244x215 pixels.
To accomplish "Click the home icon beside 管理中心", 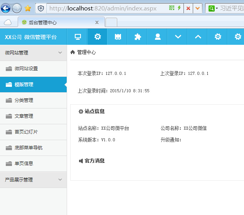I will pos(73,52).
